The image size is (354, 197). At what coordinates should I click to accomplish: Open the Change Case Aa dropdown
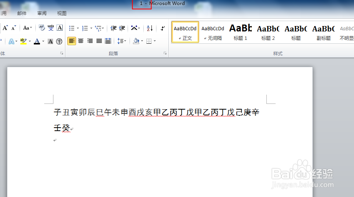[28, 28]
